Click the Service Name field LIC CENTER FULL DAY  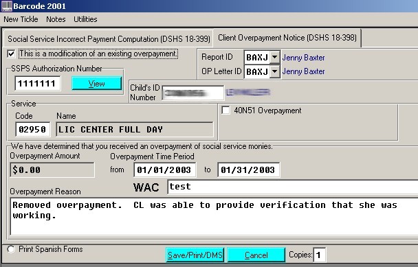coord(135,129)
